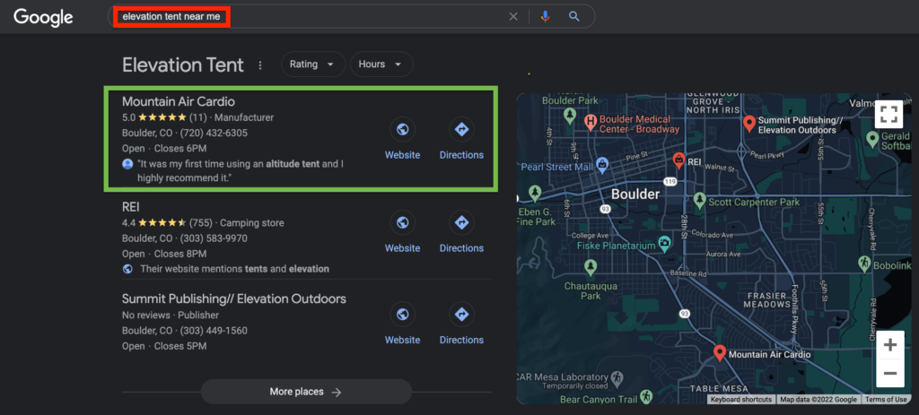Zoom in on the map with plus
Image resolution: width=919 pixels, height=415 pixels.
pyautogui.click(x=890, y=345)
